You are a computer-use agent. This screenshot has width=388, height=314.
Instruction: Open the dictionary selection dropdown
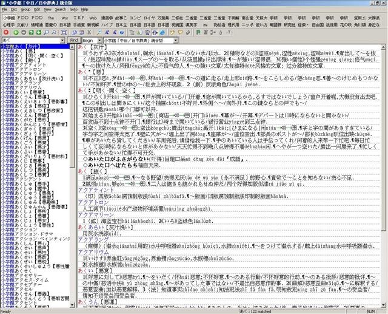click(x=175, y=40)
